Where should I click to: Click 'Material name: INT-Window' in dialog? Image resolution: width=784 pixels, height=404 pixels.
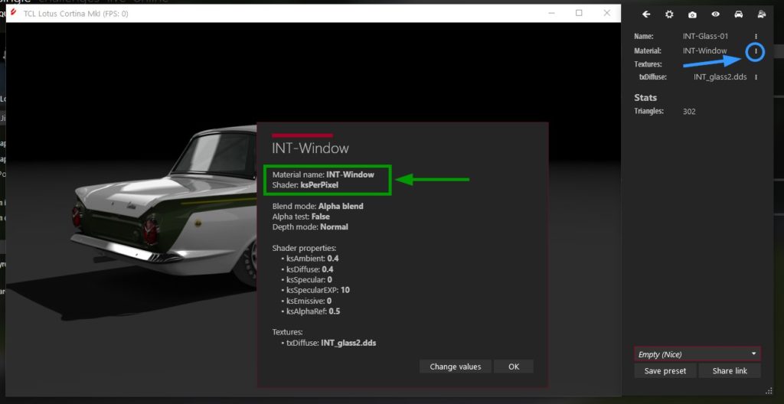[x=323, y=174]
